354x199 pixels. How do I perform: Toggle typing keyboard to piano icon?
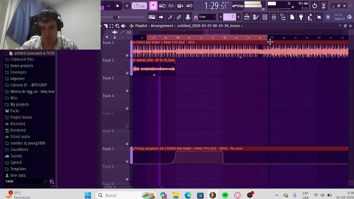pyautogui.click(x=152, y=17)
